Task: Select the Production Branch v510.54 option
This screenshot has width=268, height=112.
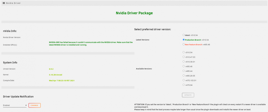Action: tap(184, 40)
